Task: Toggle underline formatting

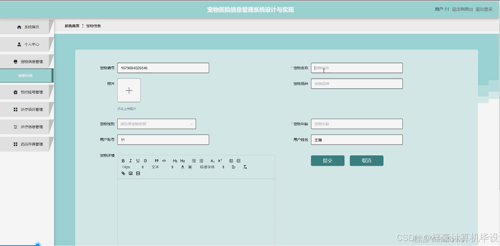Action: pos(138,161)
